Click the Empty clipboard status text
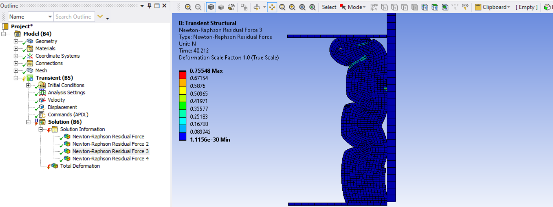The width and height of the screenshot is (553, 207). click(527, 7)
